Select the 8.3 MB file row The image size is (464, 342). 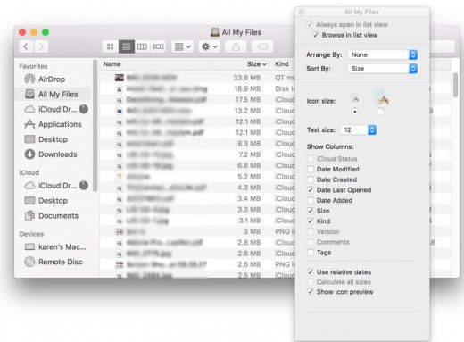tap(198, 144)
